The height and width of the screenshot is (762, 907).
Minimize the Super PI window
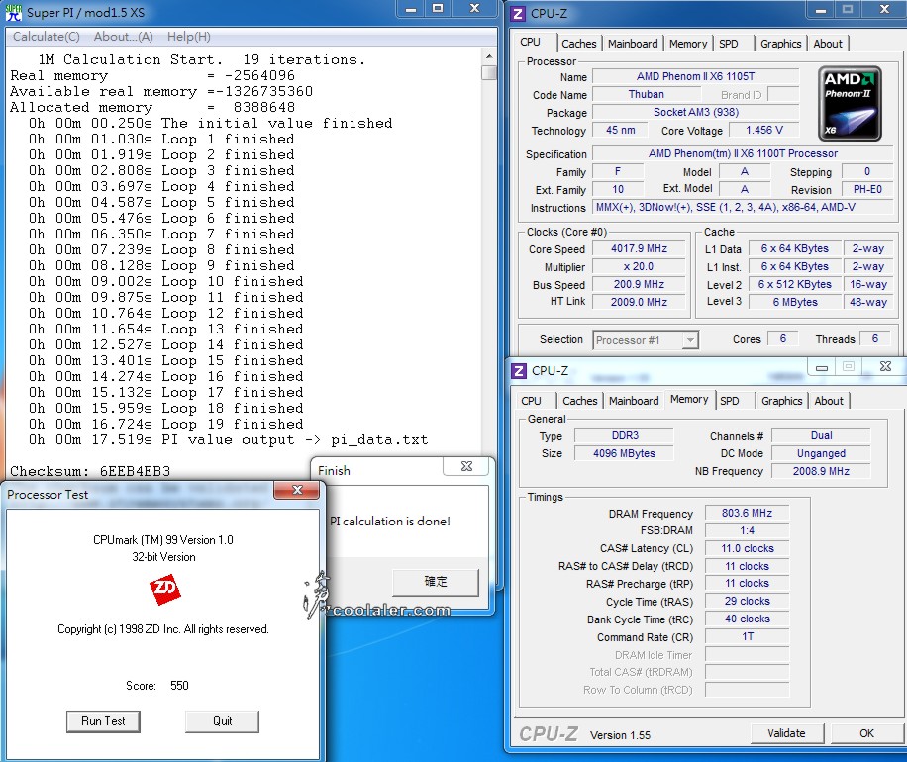pyautogui.click(x=411, y=9)
